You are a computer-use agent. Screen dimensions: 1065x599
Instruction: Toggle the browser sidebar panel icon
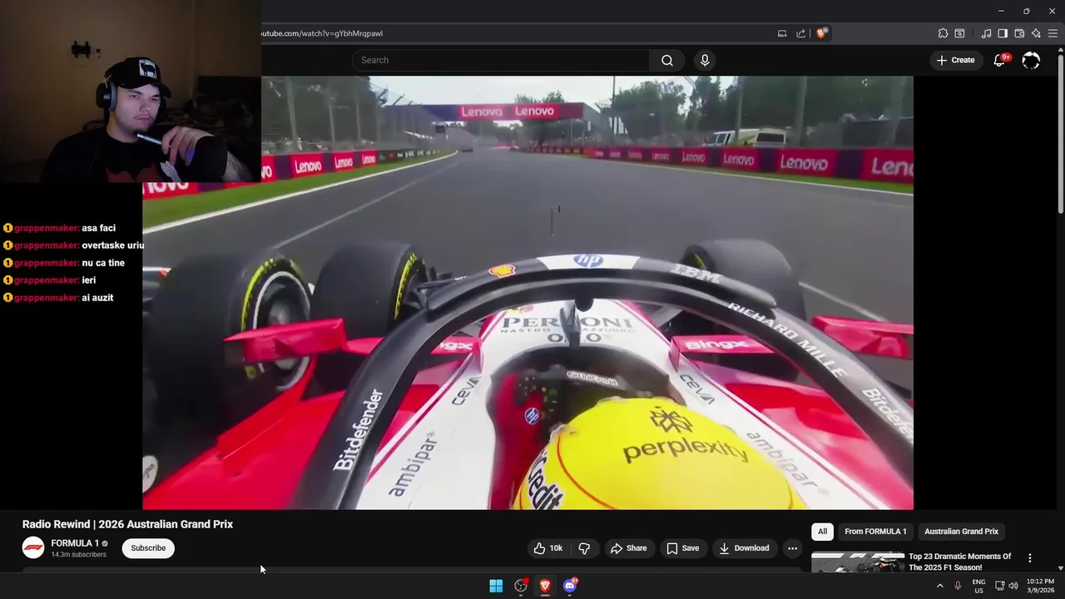pos(1003,33)
